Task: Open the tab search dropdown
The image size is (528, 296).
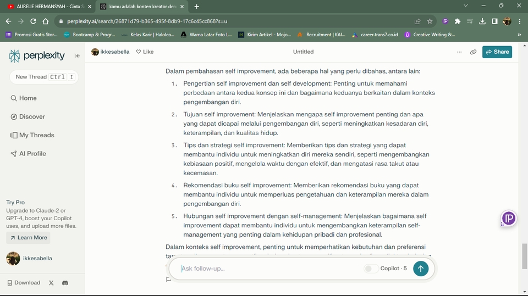Action: point(466,5)
